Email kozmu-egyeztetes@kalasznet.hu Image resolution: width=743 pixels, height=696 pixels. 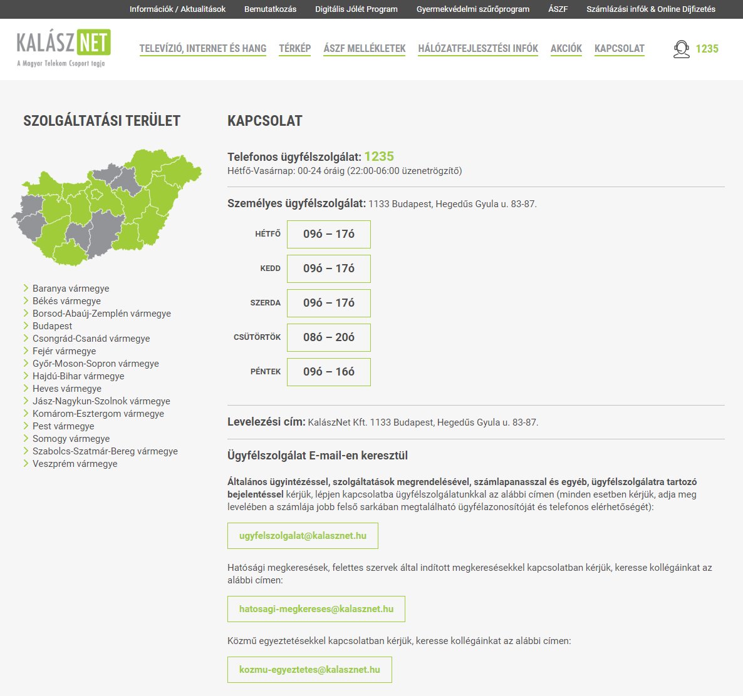[309, 670]
